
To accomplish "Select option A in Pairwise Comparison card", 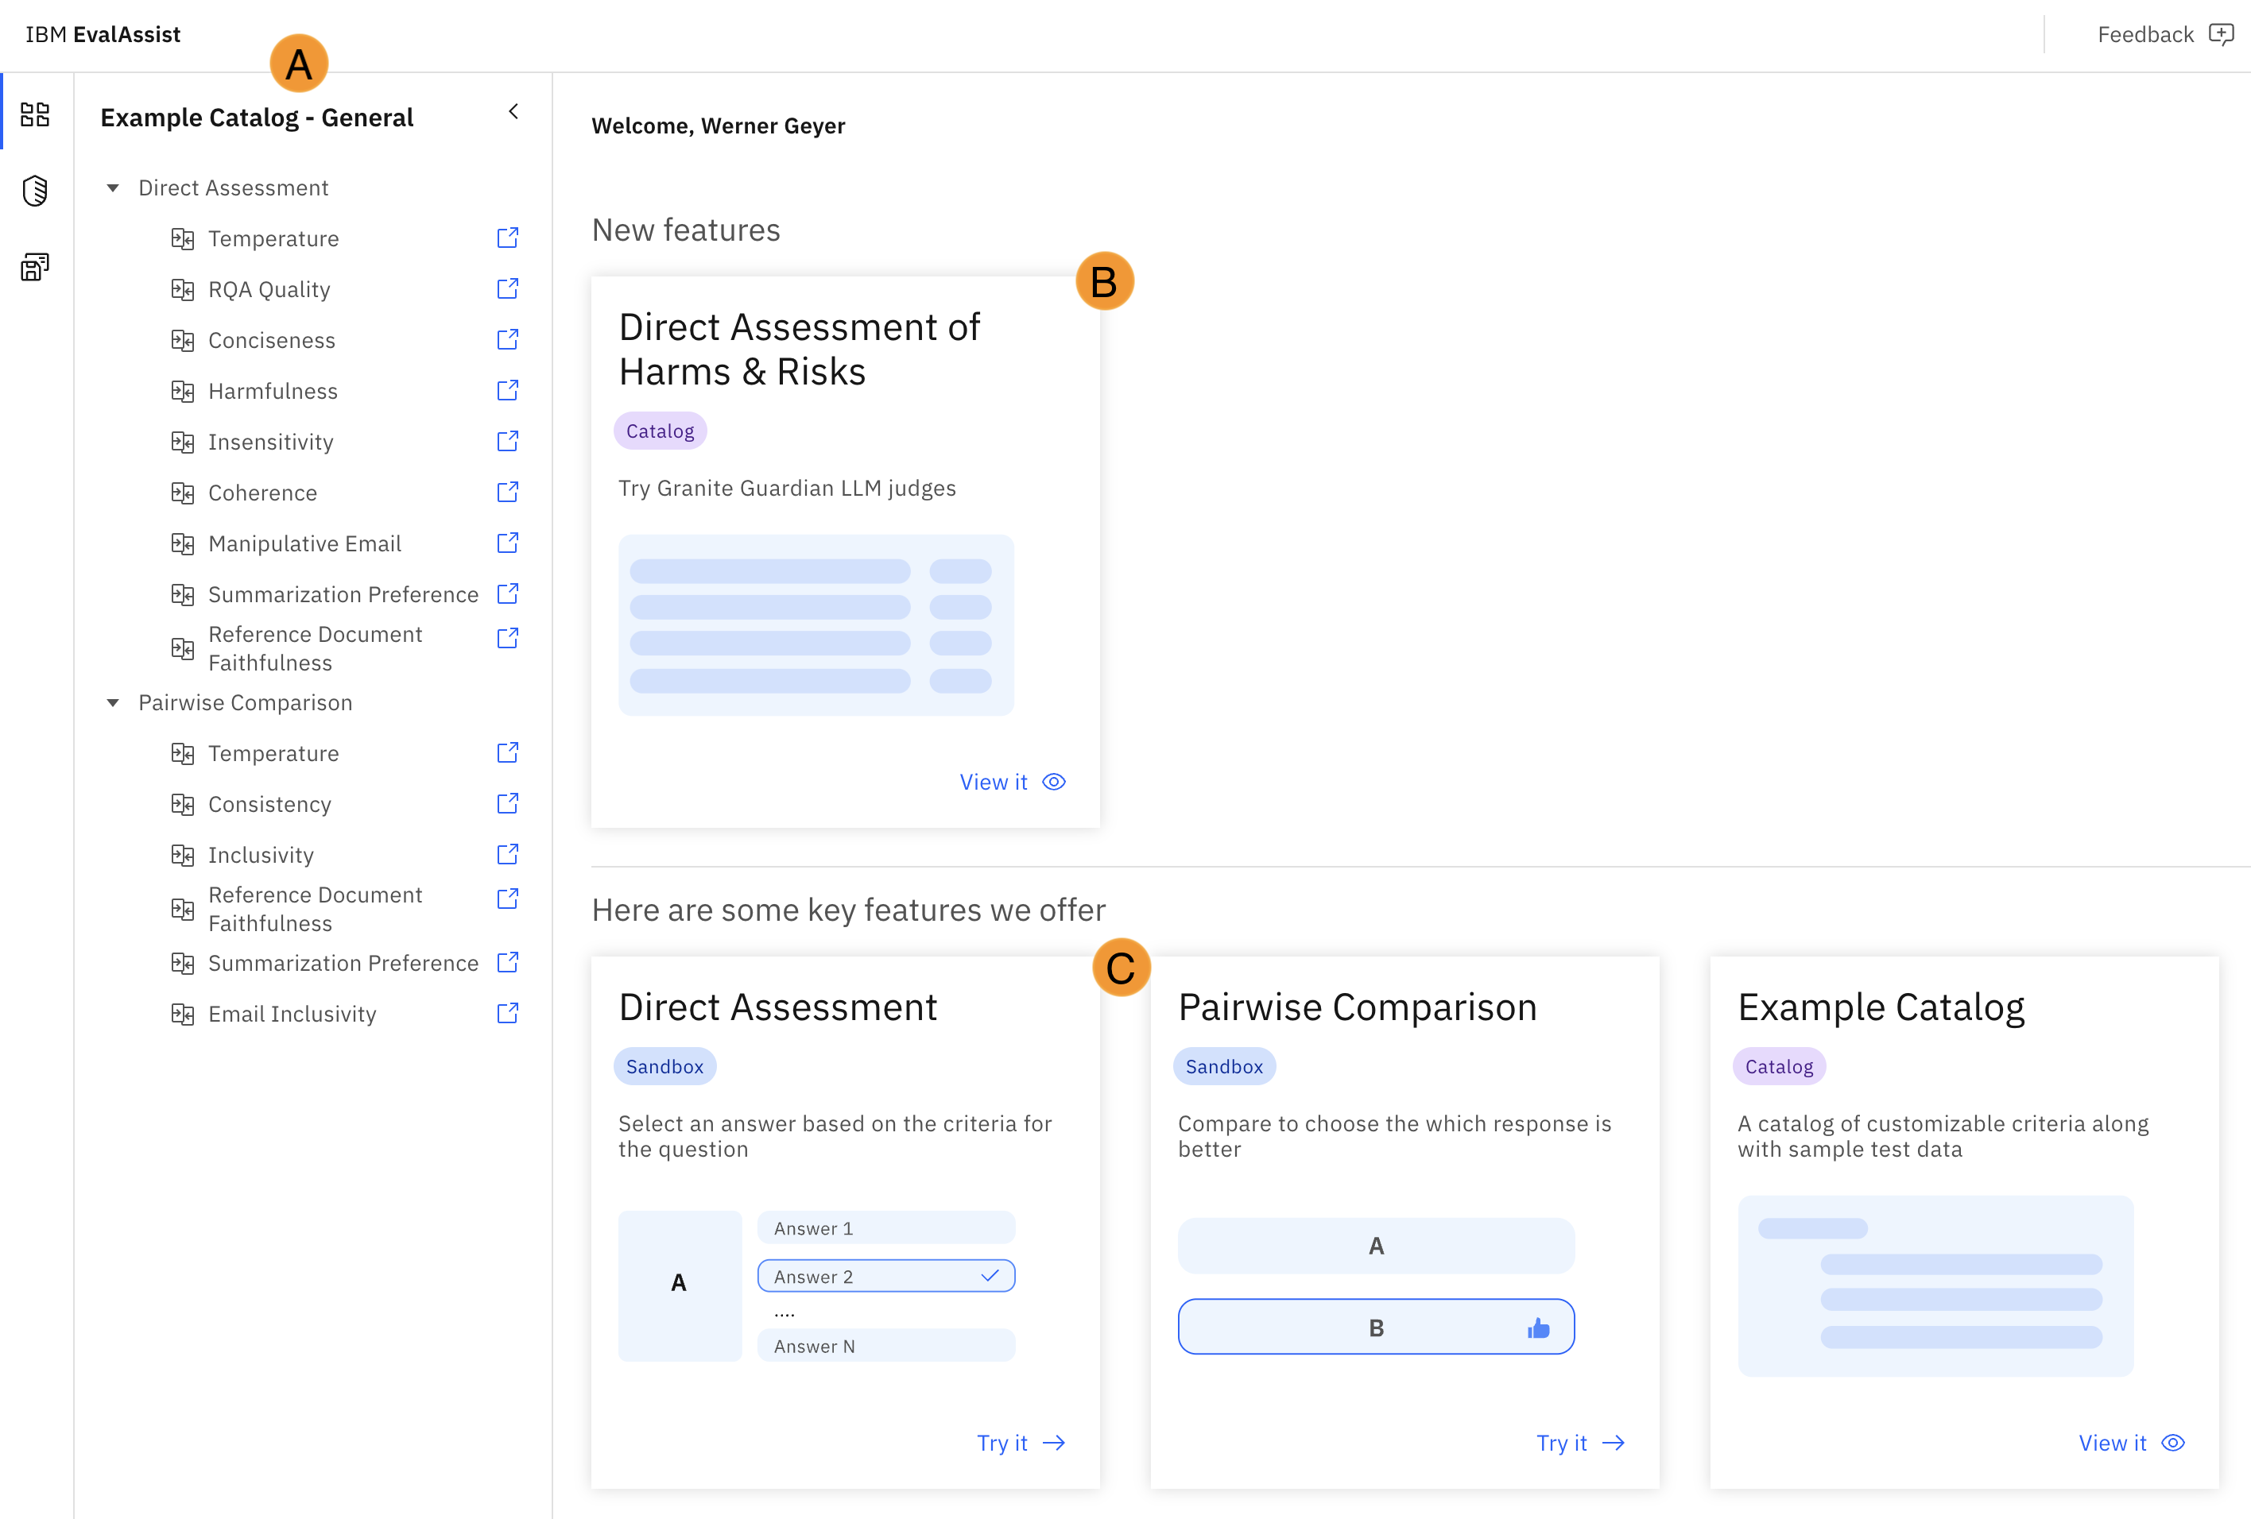I will pyautogui.click(x=1375, y=1246).
